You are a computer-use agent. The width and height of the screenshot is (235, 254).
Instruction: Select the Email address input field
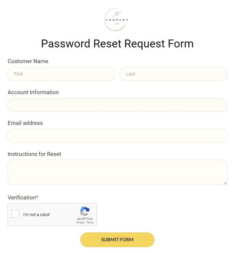[x=117, y=136]
